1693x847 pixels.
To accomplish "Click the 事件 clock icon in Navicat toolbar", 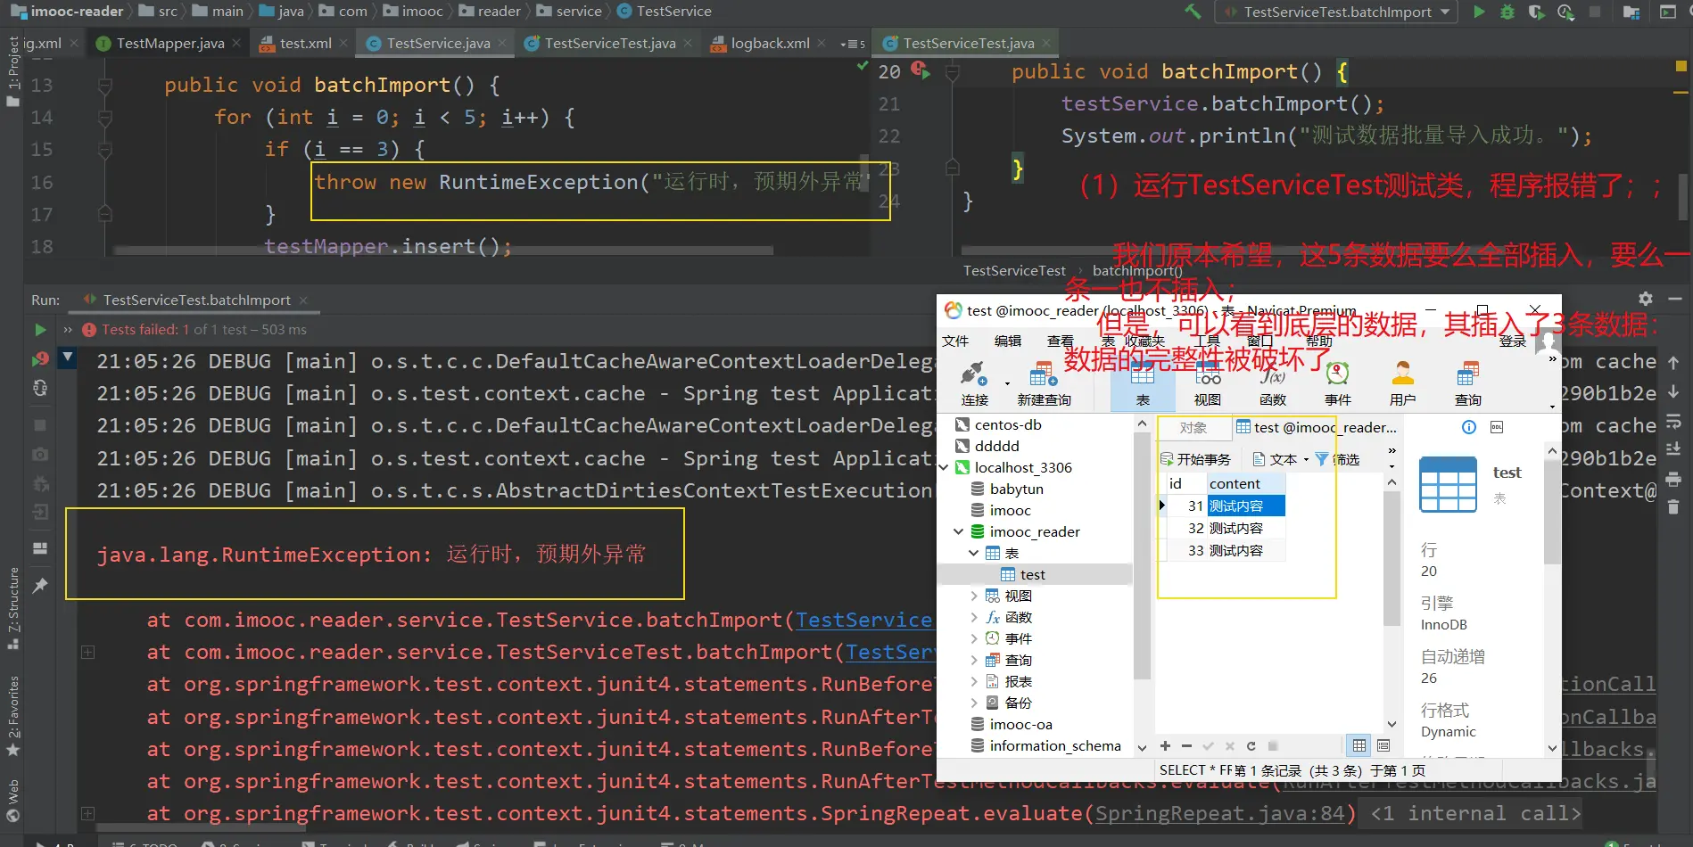I will 1337,383.
